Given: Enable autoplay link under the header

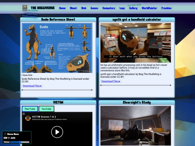Looking at the screenshot, I should (x=30, y=16).
